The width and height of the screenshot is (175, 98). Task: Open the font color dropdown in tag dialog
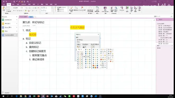pyautogui.click(x=84, y=47)
